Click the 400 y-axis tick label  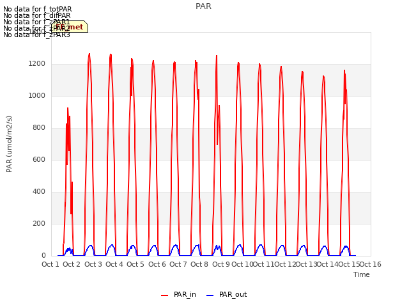tap(39, 192)
